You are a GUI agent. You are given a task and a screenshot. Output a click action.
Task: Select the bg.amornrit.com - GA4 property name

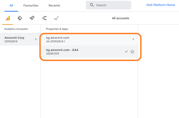[62, 50]
